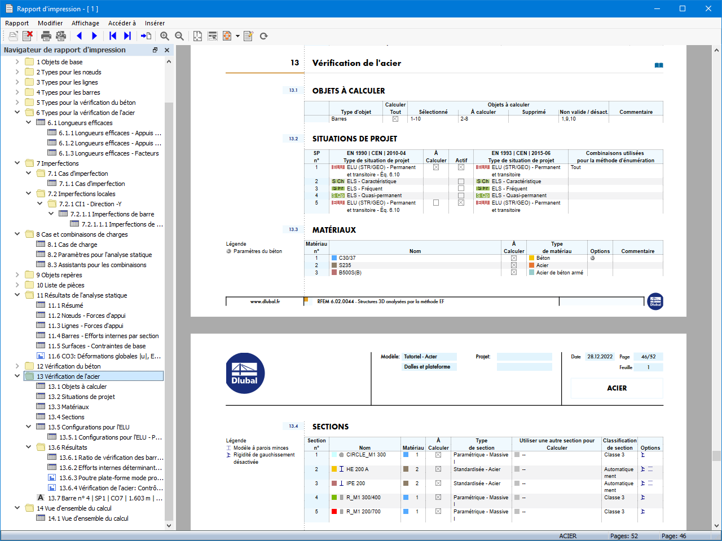Toggle À Calculer checkbox for material S235
Viewport: 722px width, 541px height.
514,265
